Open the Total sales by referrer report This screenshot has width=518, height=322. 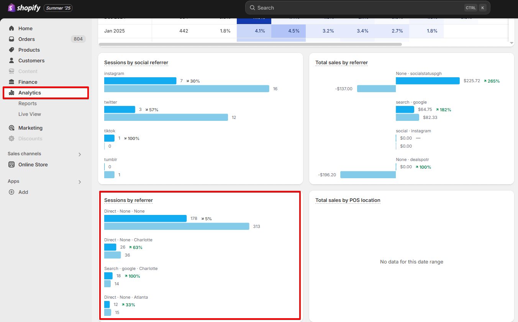(x=341, y=62)
